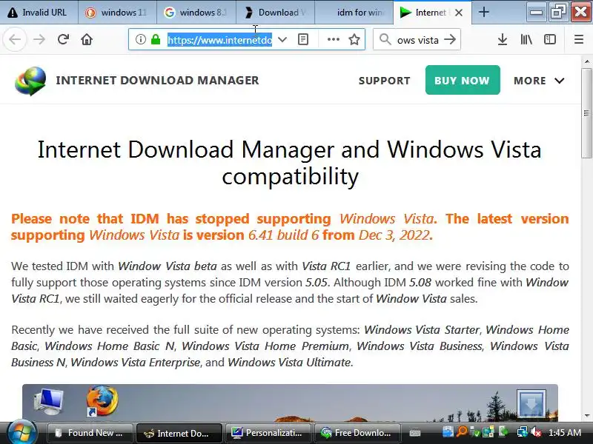Click the magnifier icon in the search box
The width and height of the screenshot is (593, 444).
pos(385,39)
